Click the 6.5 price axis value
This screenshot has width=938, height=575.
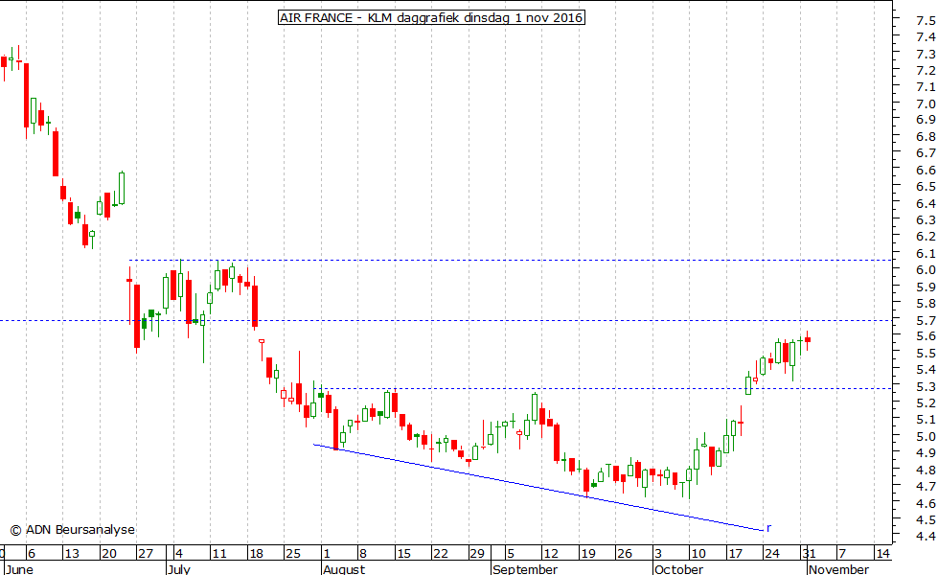(x=926, y=187)
